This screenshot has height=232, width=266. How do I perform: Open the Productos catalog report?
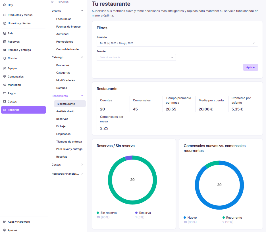tap(63, 65)
